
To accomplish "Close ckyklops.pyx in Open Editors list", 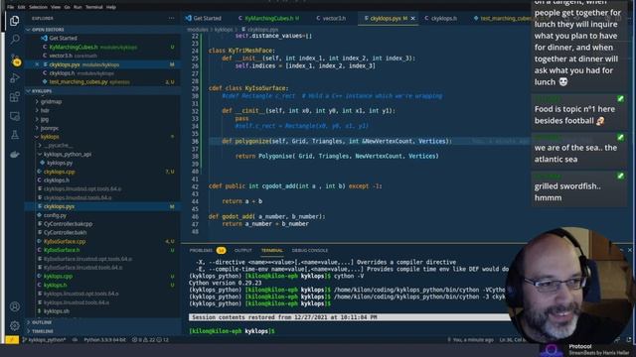I will 37,64.
